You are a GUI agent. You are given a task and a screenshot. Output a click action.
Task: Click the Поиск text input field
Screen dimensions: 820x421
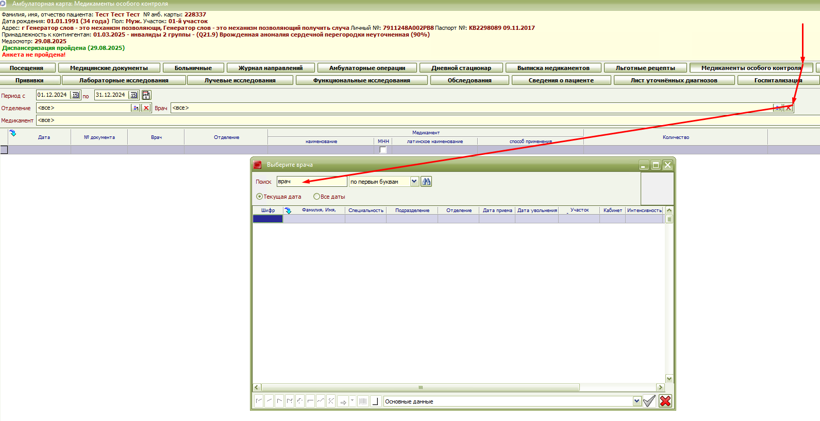tap(312, 182)
